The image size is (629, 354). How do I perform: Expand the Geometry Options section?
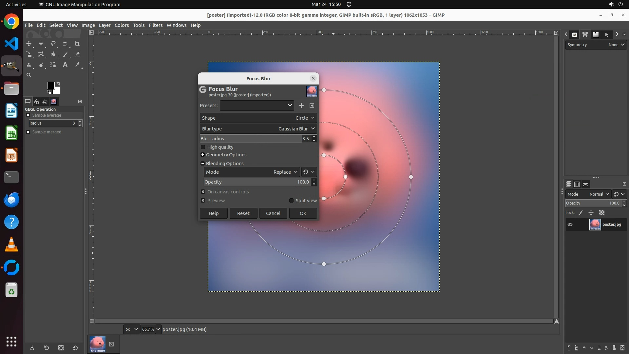click(202, 155)
